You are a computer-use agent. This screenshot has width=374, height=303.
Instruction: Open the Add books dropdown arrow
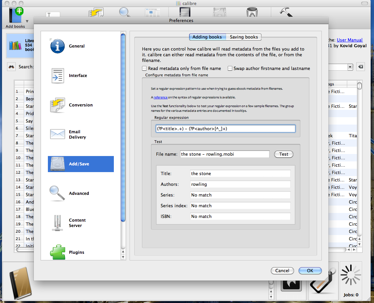pos(27,21)
